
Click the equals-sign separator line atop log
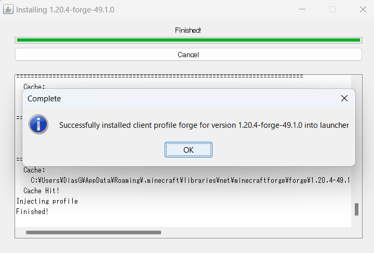click(x=159, y=76)
